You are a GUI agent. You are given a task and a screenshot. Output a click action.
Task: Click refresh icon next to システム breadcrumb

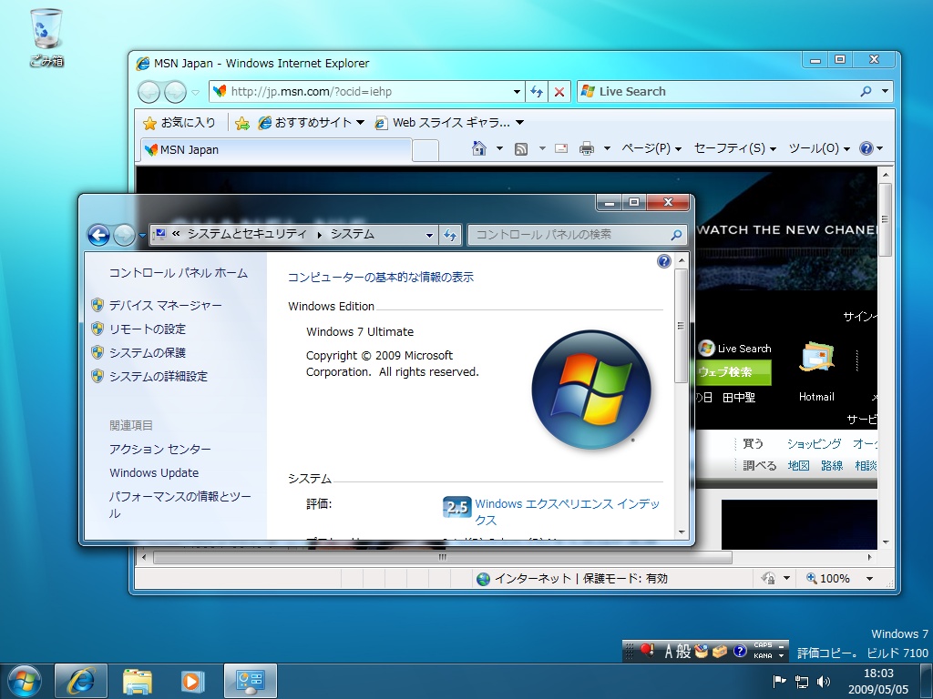tap(450, 235)
